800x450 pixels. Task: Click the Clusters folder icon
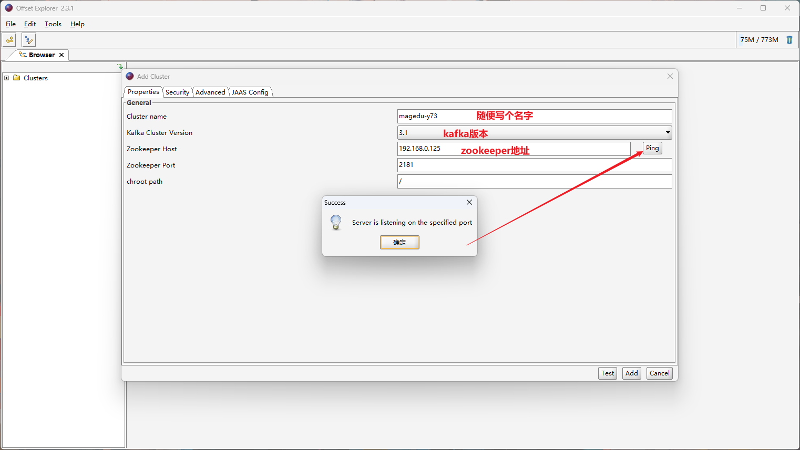tap(17, 78)
